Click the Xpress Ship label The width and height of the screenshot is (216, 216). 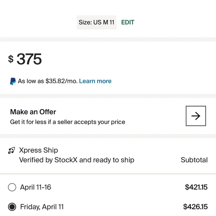38,150
